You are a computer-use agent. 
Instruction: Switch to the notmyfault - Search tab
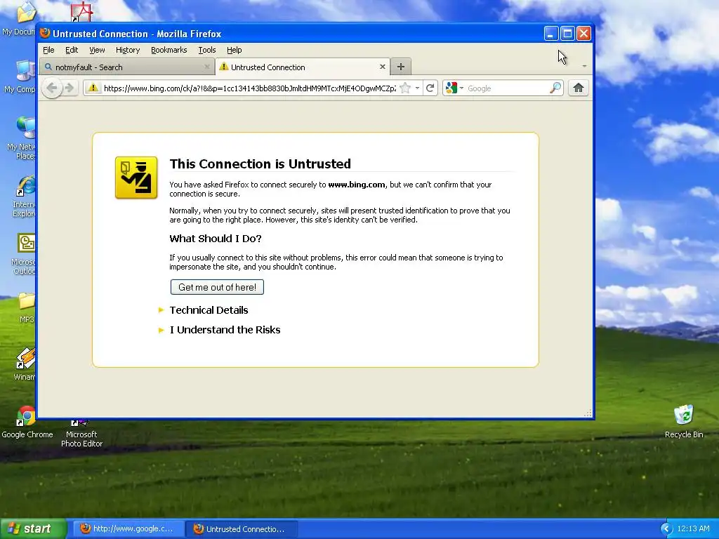point(127,67)
